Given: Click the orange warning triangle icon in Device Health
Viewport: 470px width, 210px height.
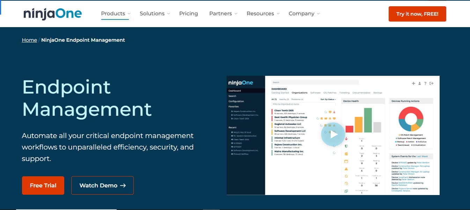Looking at the screenshot, I should point(346,169).
